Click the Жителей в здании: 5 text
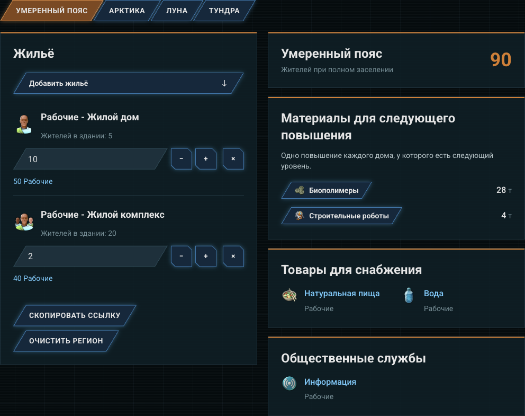Screen dimensions: 525x416 pos(76,136)
